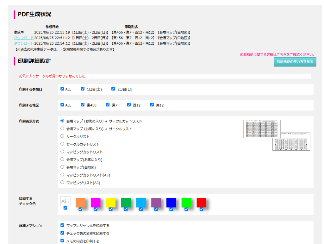
Task: Disable マップにジャンルを印刷する option
Action: (62, 226)
